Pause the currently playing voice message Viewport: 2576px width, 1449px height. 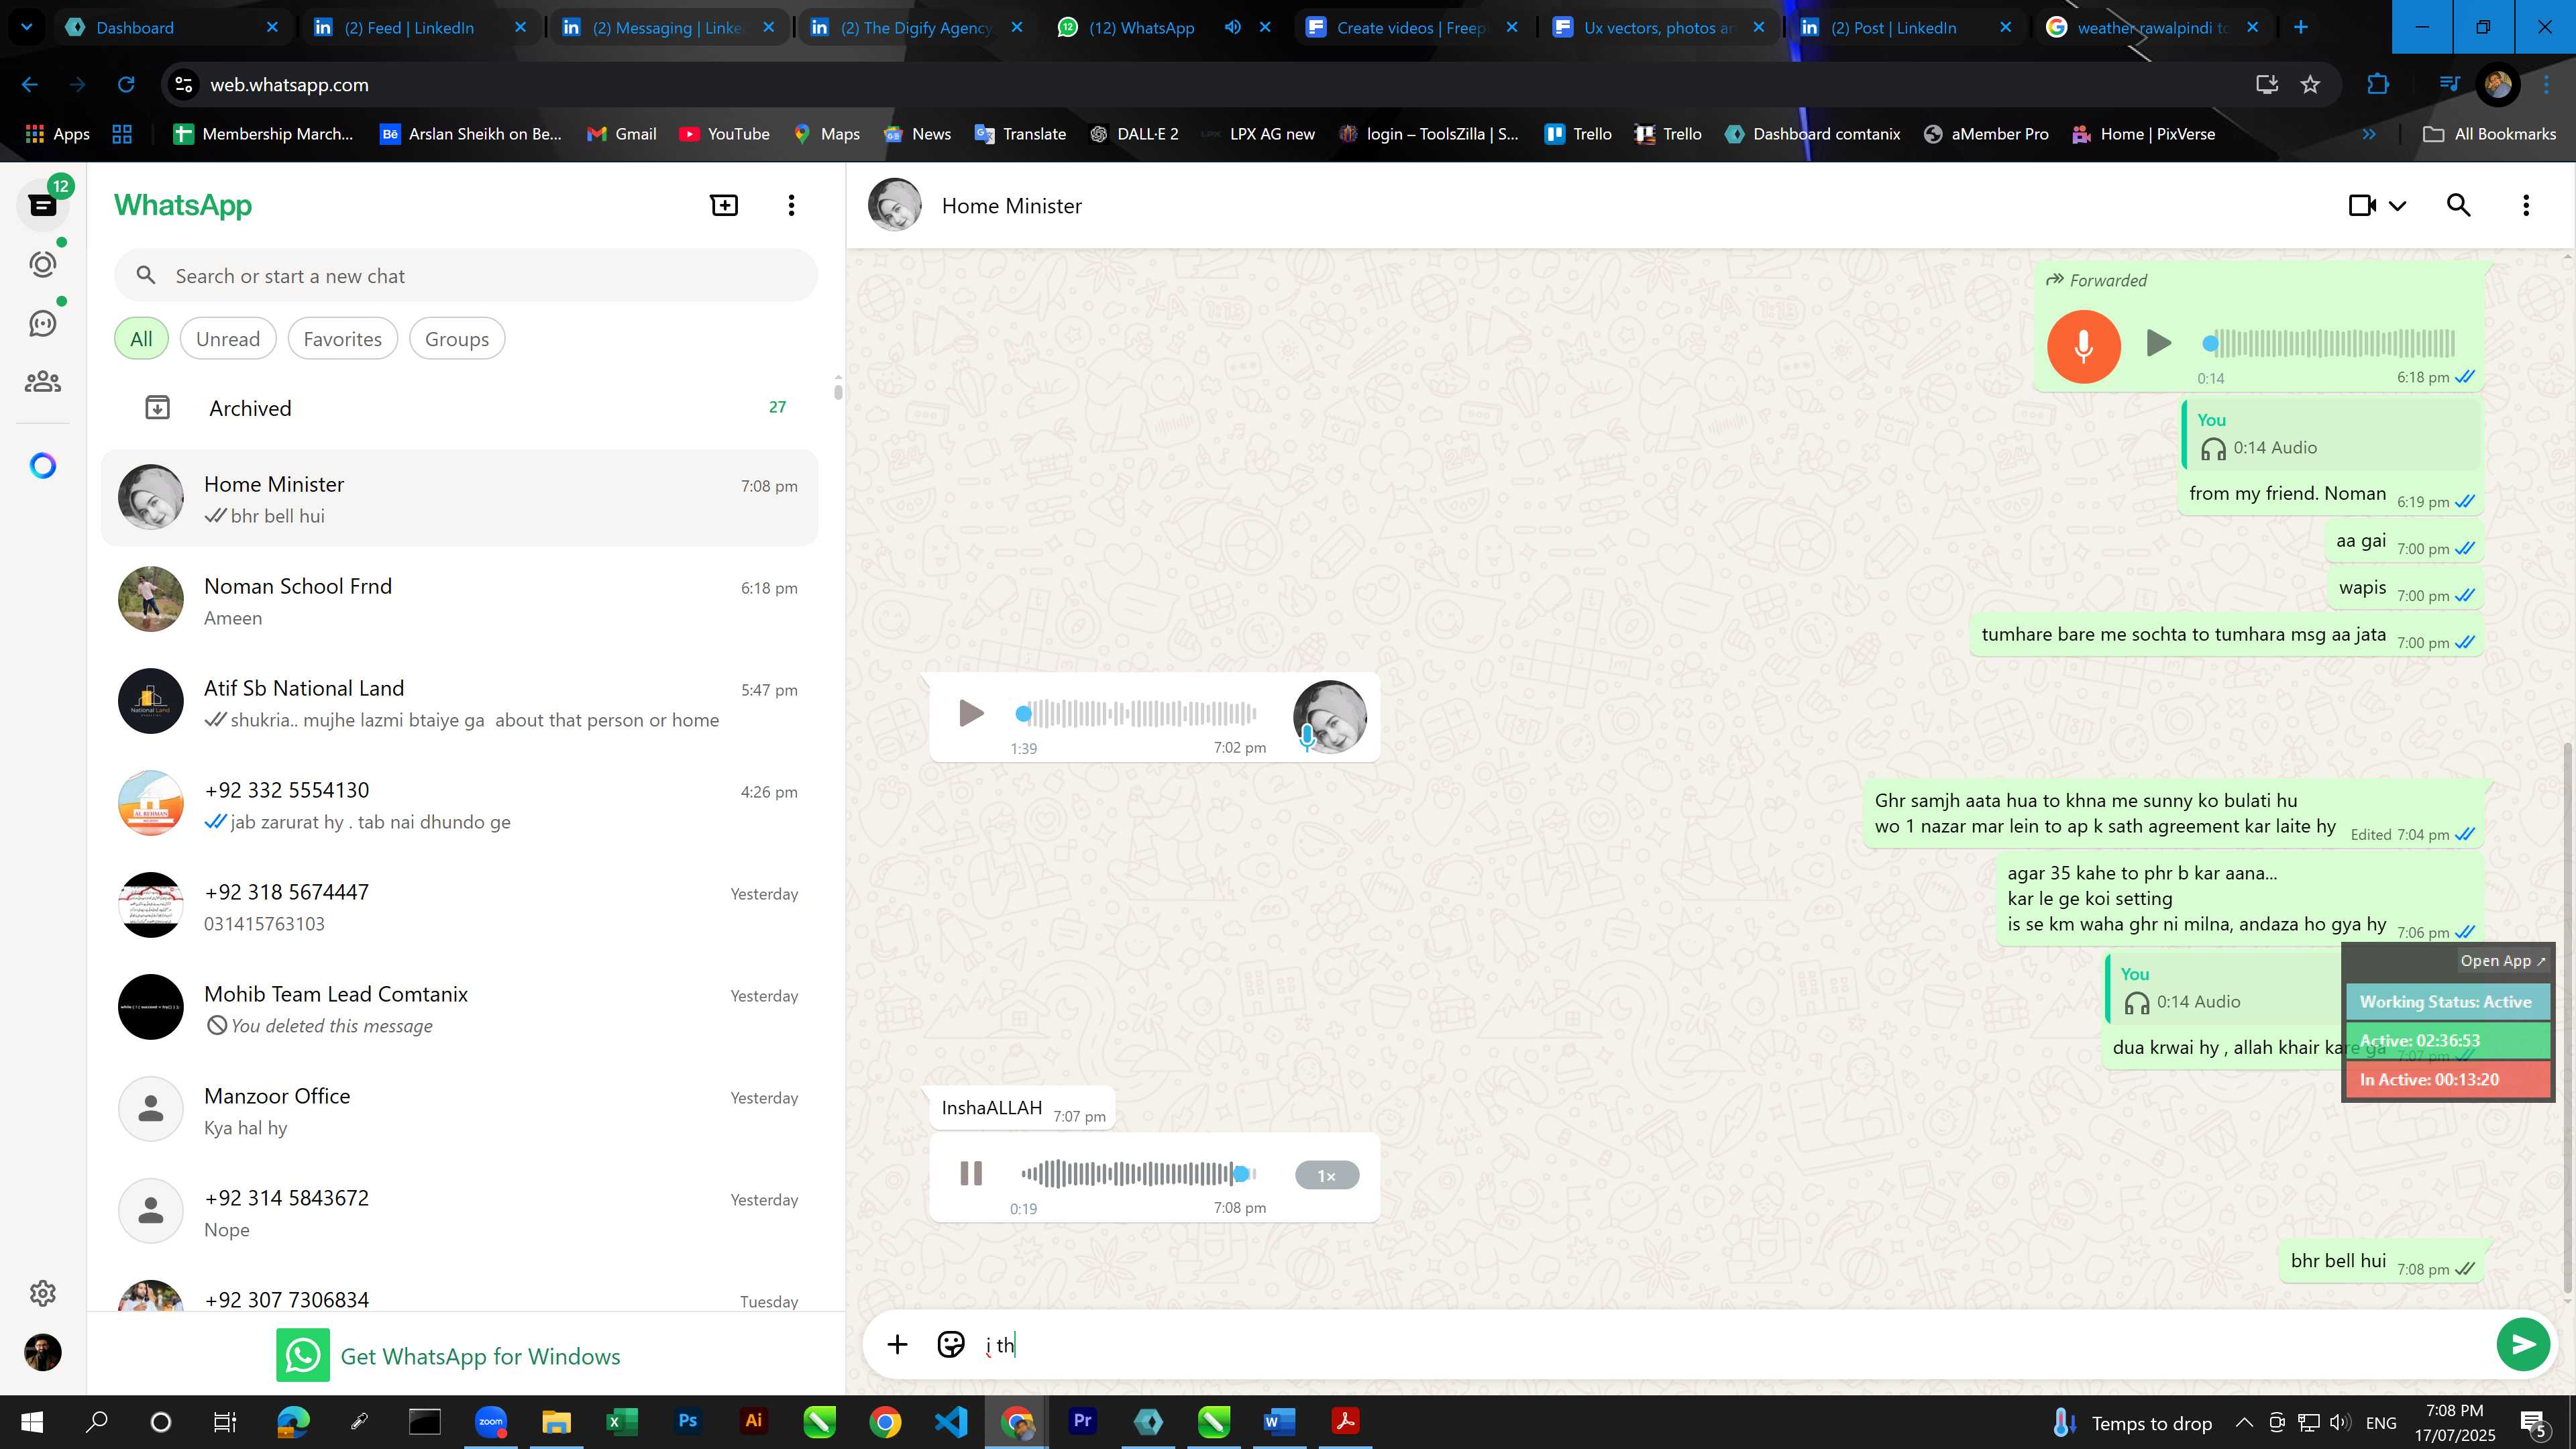(x=970, y=1173)
